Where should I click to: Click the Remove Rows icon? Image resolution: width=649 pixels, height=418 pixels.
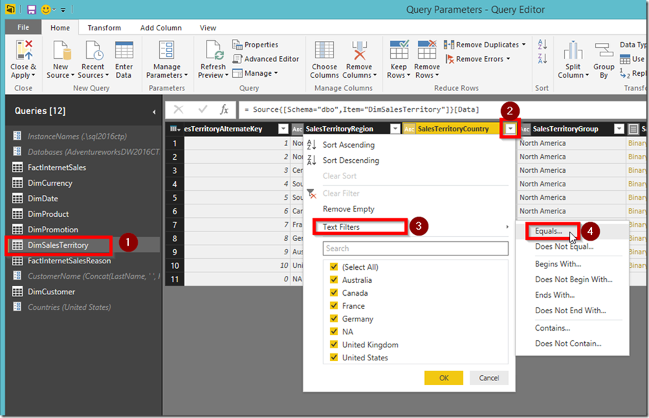(426, 50)
